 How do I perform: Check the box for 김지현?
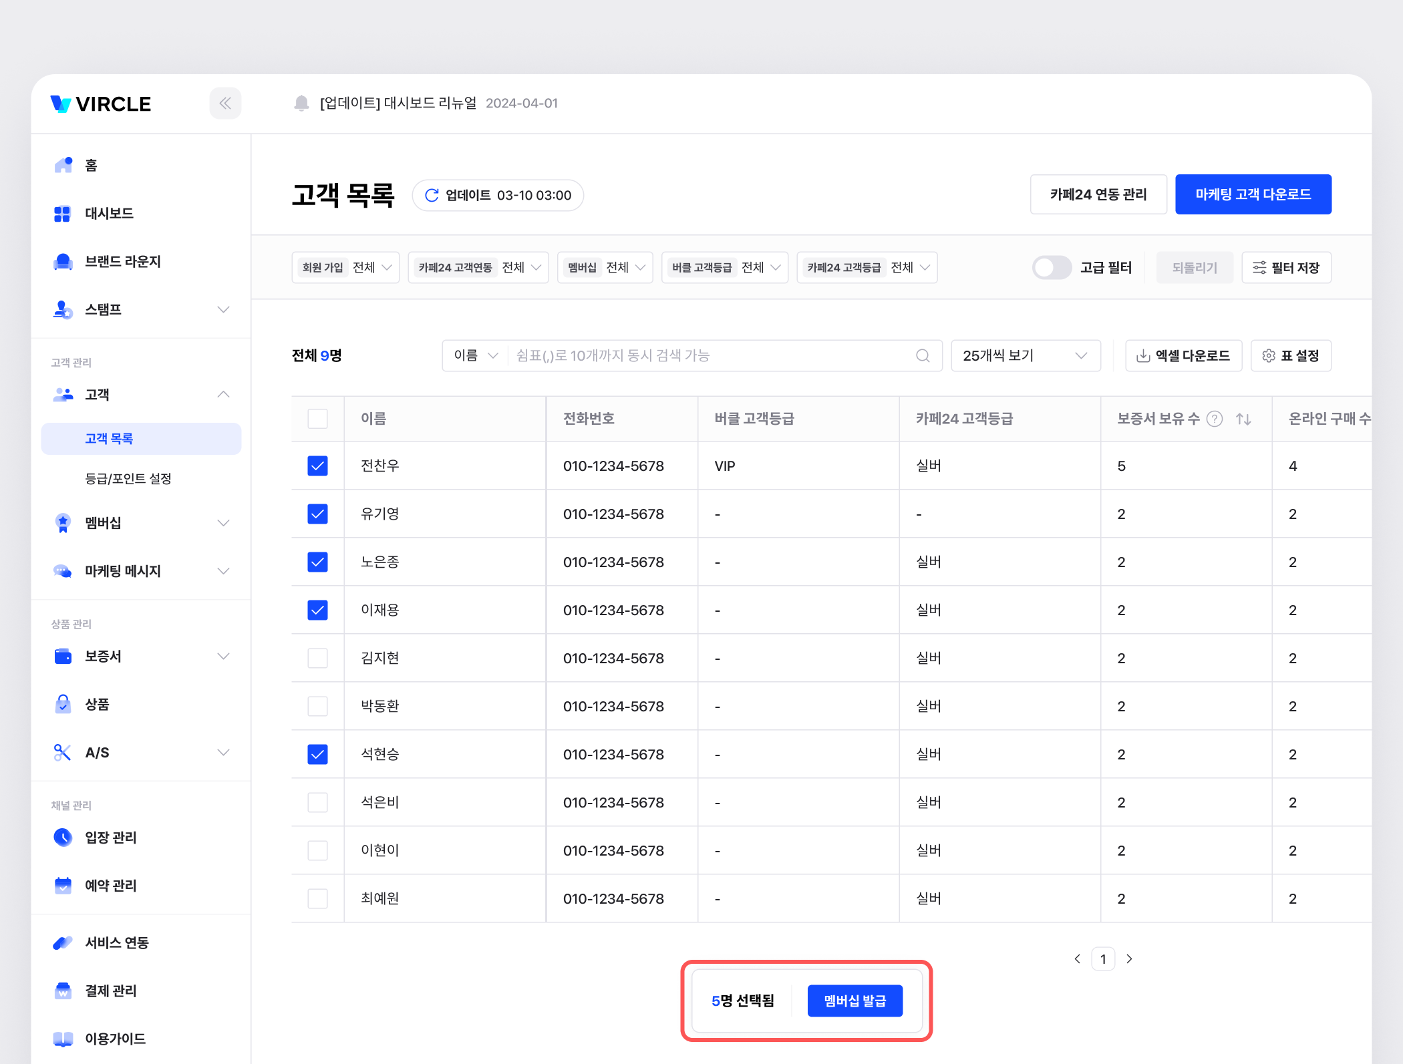click(317, 658)
